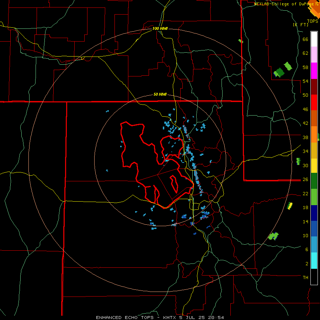Click the 'TH' threshold label
Screen dimensions: 320x320
(305, 278)
